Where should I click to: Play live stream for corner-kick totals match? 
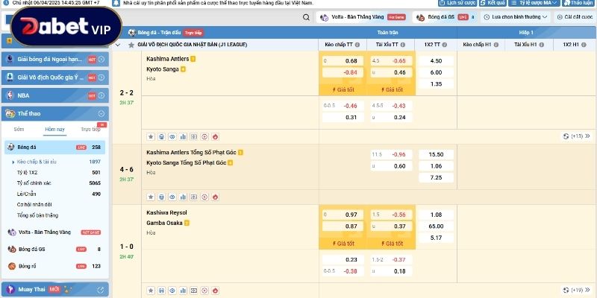coord(204,197)
